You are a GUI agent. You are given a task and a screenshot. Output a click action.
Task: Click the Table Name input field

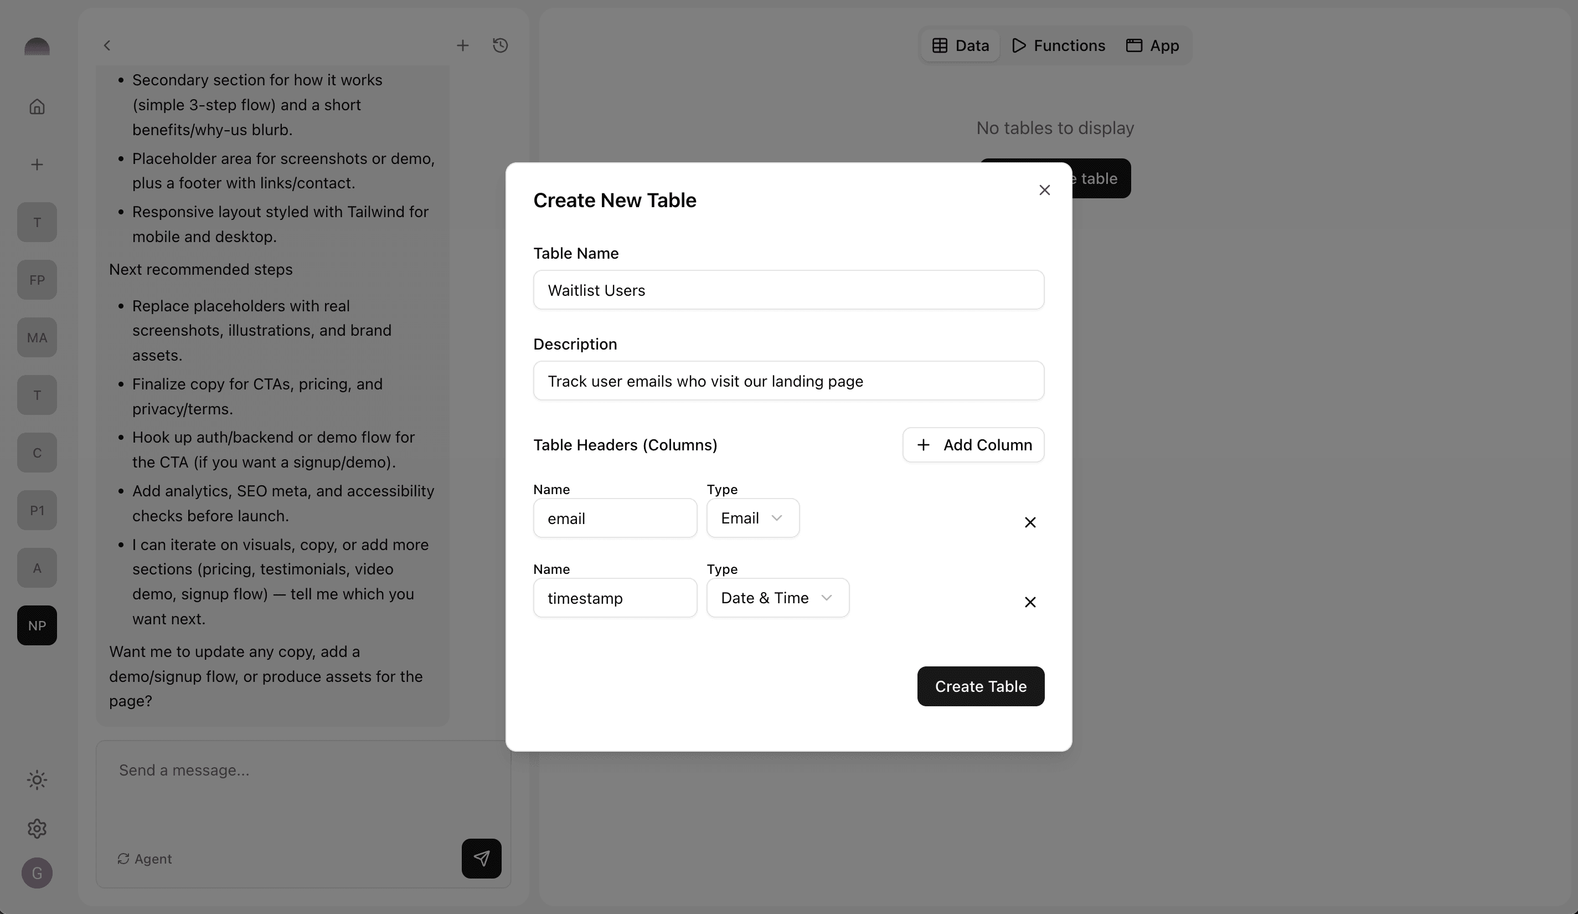pos(788,290)
